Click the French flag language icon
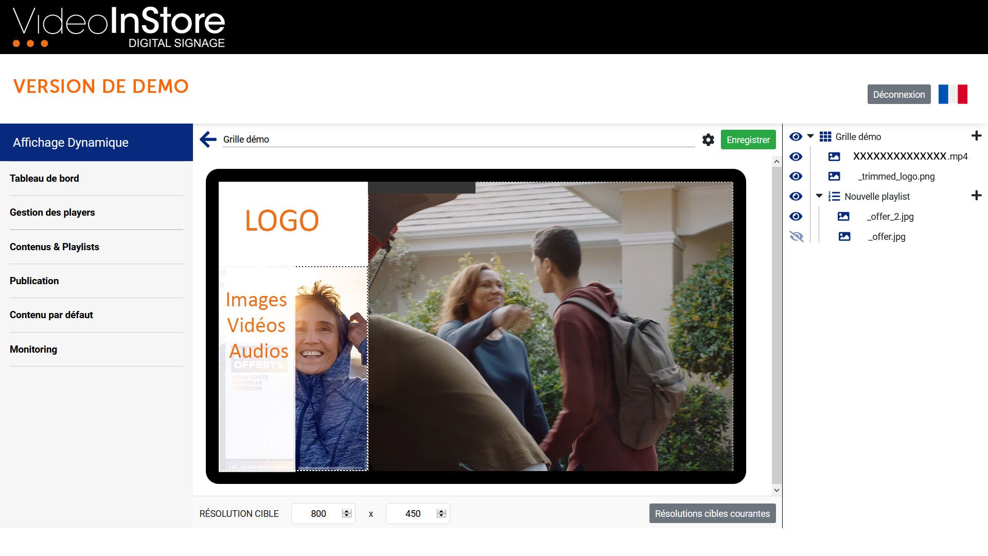This screenshot has height=556, width=988. click(x=952, y=94)
